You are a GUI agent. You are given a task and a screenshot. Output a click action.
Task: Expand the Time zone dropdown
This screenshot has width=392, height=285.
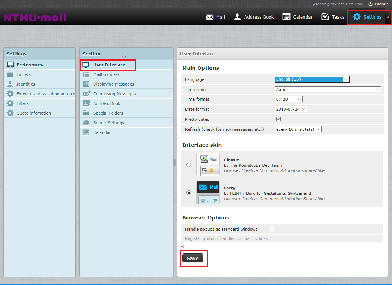coord(327,90)
